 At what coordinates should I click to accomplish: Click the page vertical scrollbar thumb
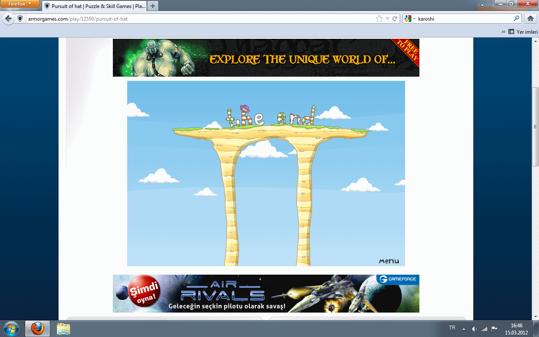click(x=535, y=126)
